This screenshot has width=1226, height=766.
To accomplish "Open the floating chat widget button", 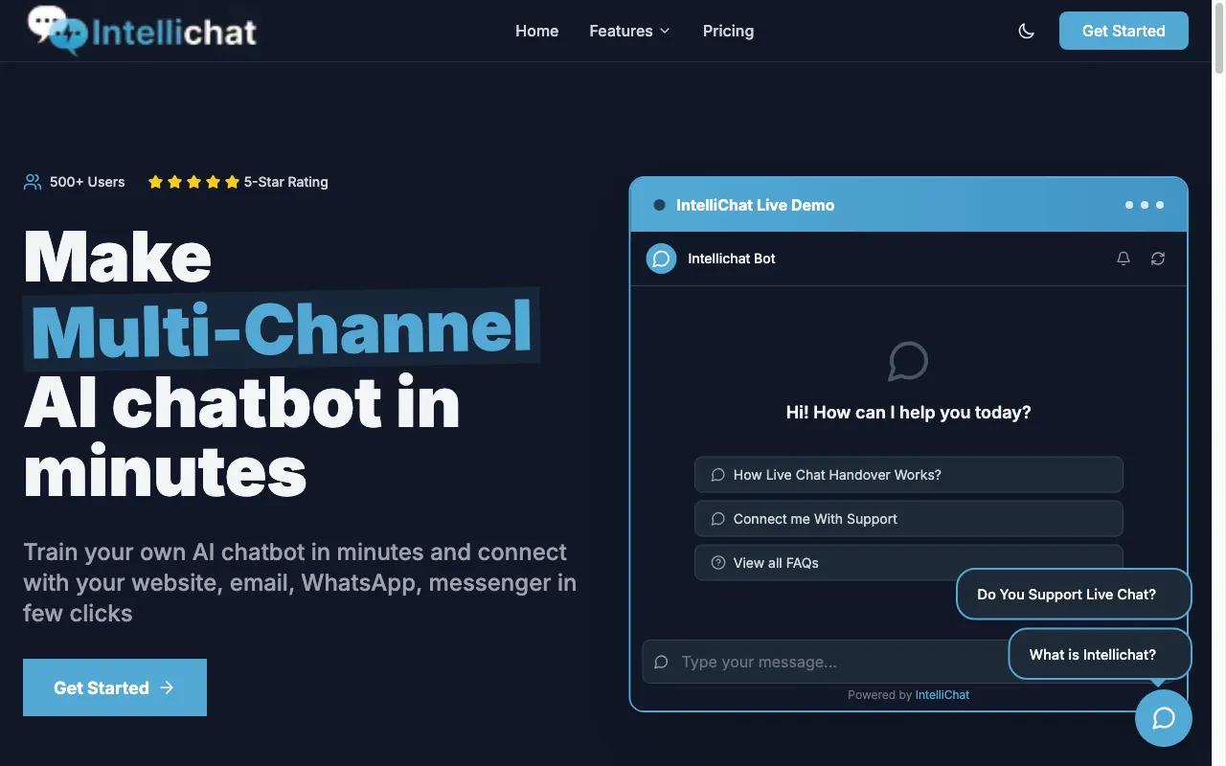I will (x=1164, y=717).
